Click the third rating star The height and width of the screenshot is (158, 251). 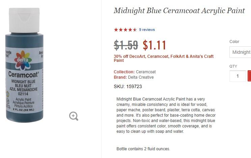(x=125, y=30)
